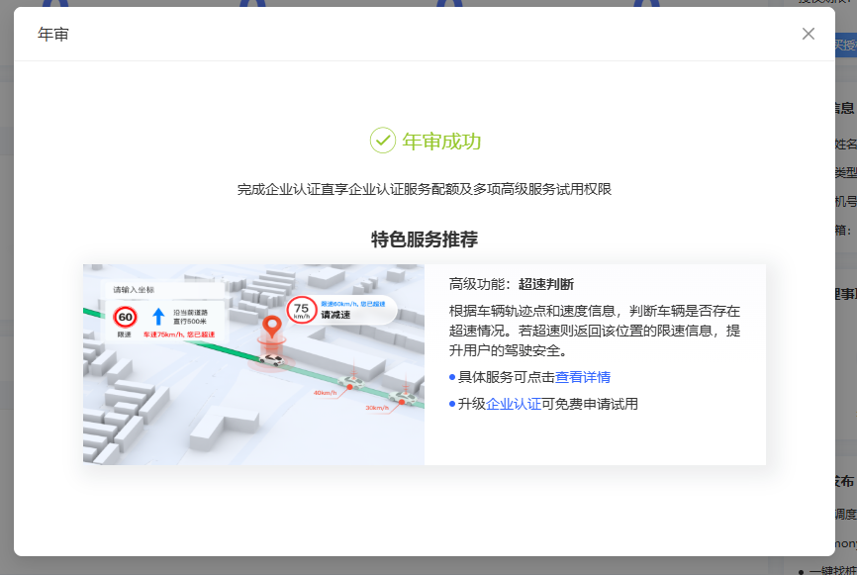Click the blue direction arrow in the illustration
The height and width of the screenshot is (575, 857).
(x=158, y=317)
